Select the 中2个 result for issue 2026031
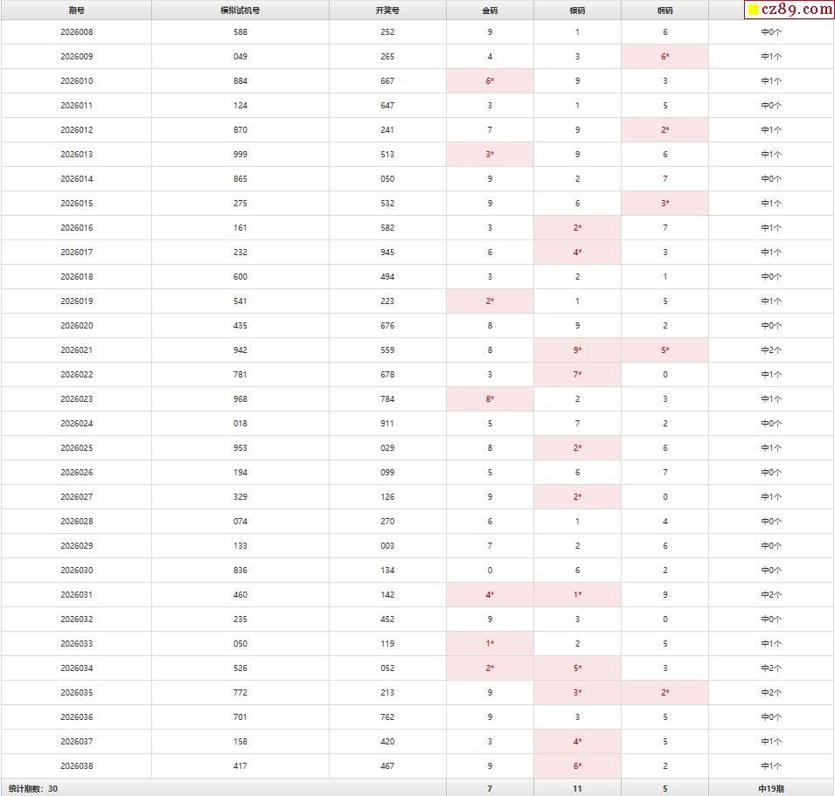The height and width of the screenshot is (796, 835). [x=771, y=595]
